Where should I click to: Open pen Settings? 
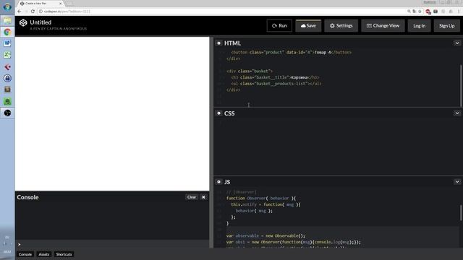[341, 26]
